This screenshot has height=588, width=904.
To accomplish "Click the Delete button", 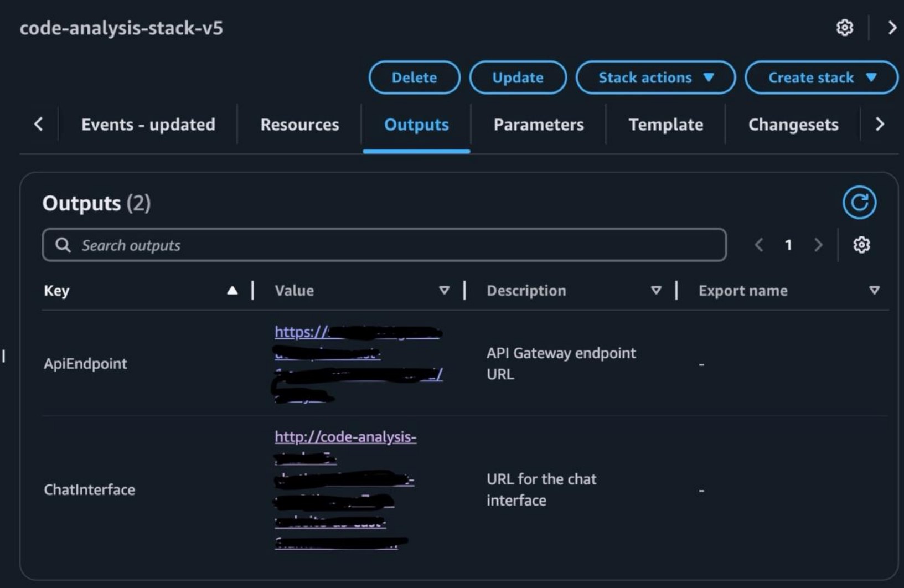I will [x=414, y=78].
